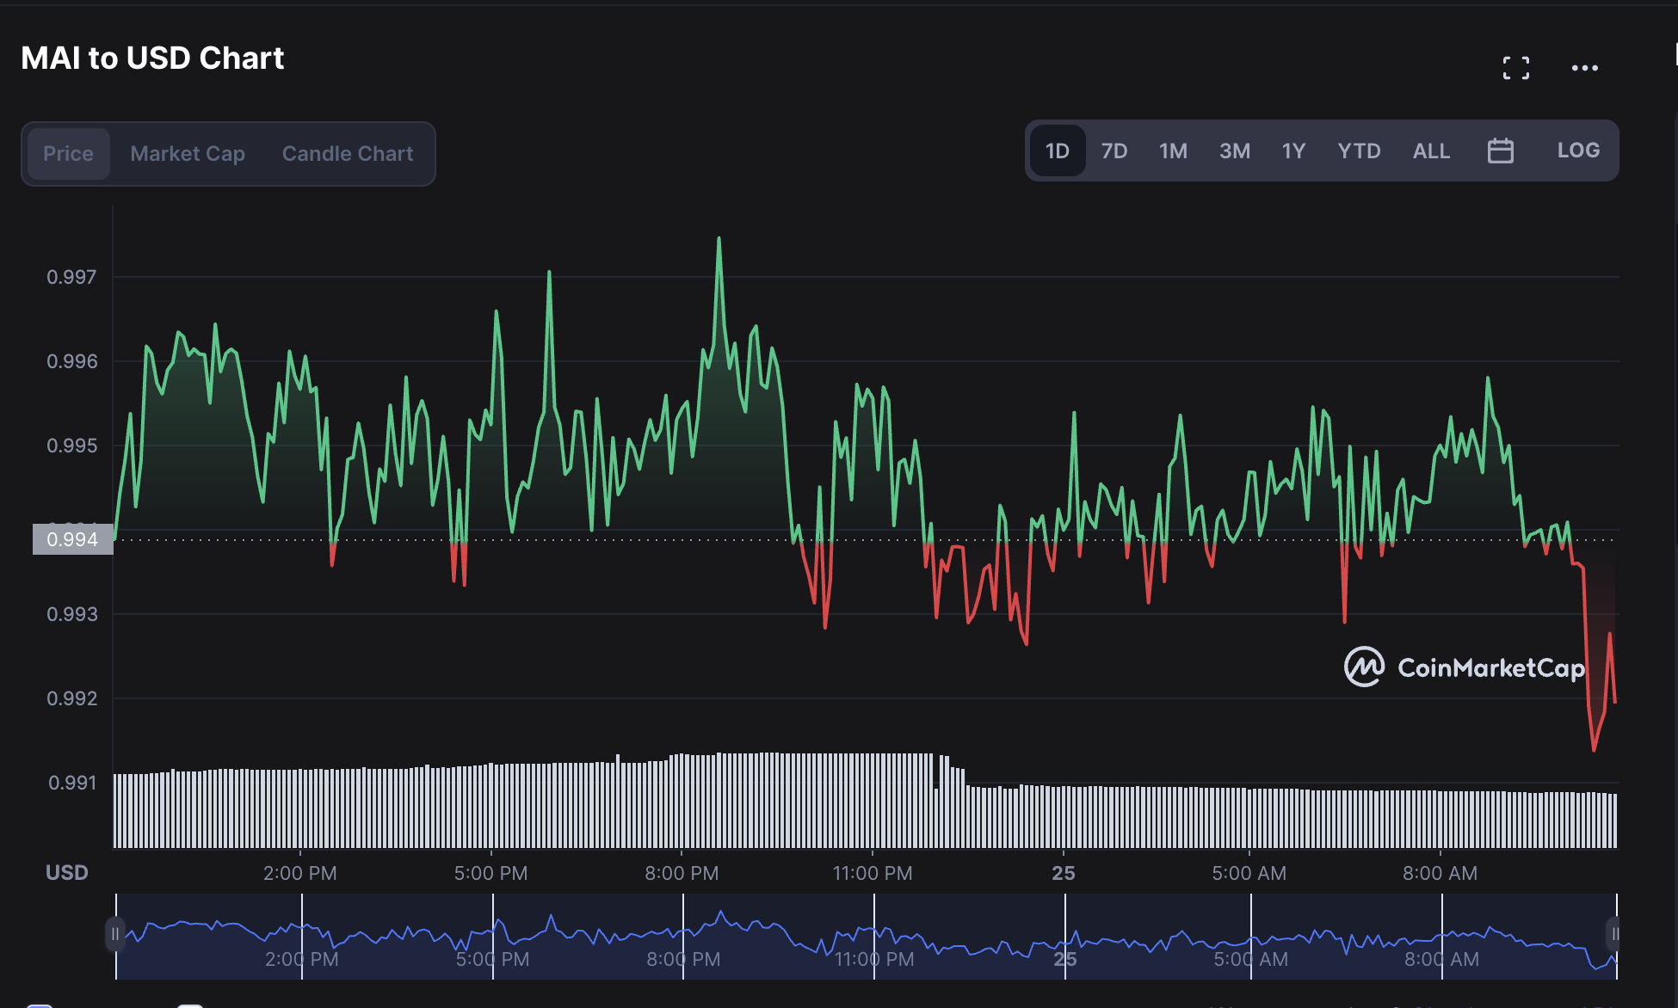The width and height of the screenshot is (1678, 1008).
Task: Click the USD currency axis label
Action: (x=67, y=873)
